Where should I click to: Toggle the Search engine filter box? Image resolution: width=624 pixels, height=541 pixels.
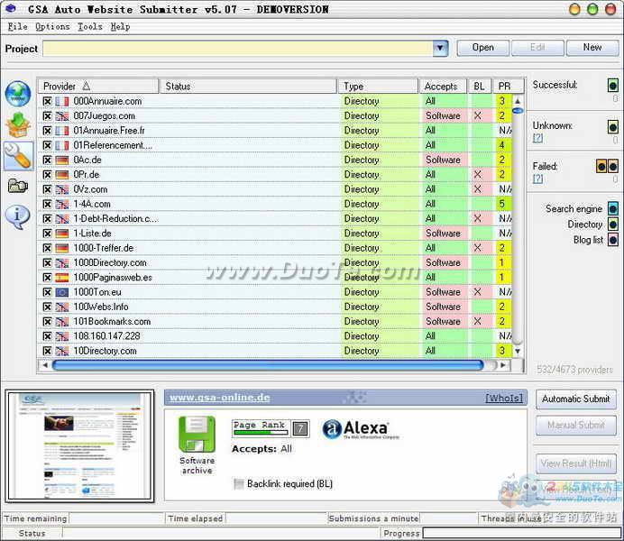pyautogui.click(x=613, y=208)
